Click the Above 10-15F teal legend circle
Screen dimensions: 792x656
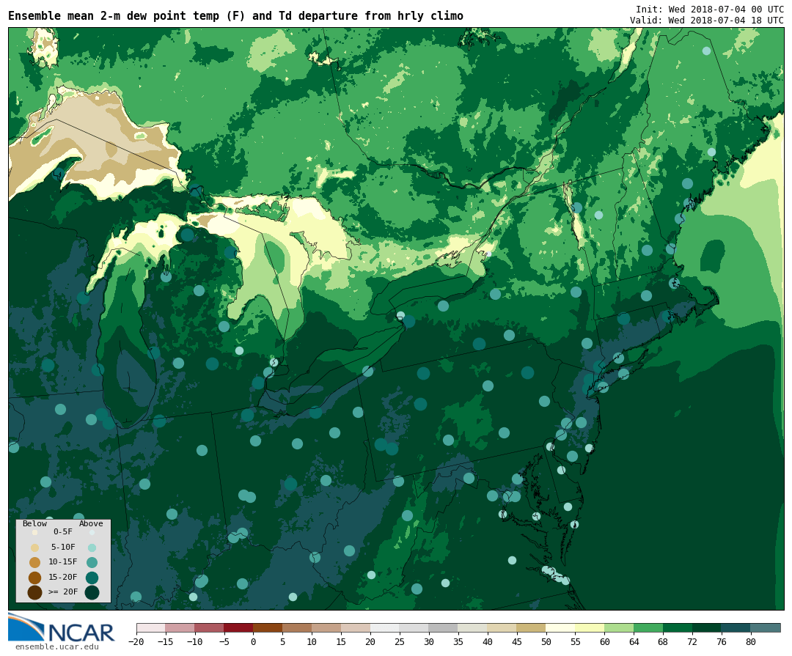(x=92, y=562)
